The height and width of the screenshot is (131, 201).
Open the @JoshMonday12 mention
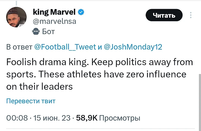pyautogui.click(x=133, y=47)
